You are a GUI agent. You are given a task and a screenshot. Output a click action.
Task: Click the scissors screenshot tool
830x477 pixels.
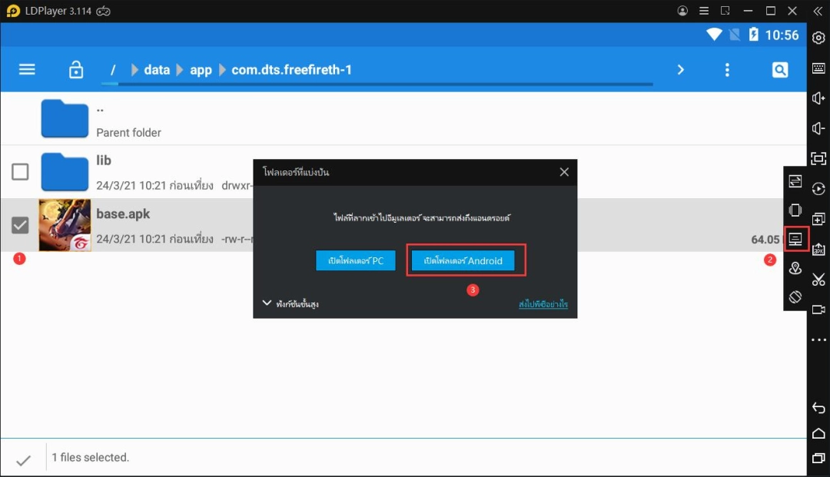pyautogui.click(x=818, y=280)
